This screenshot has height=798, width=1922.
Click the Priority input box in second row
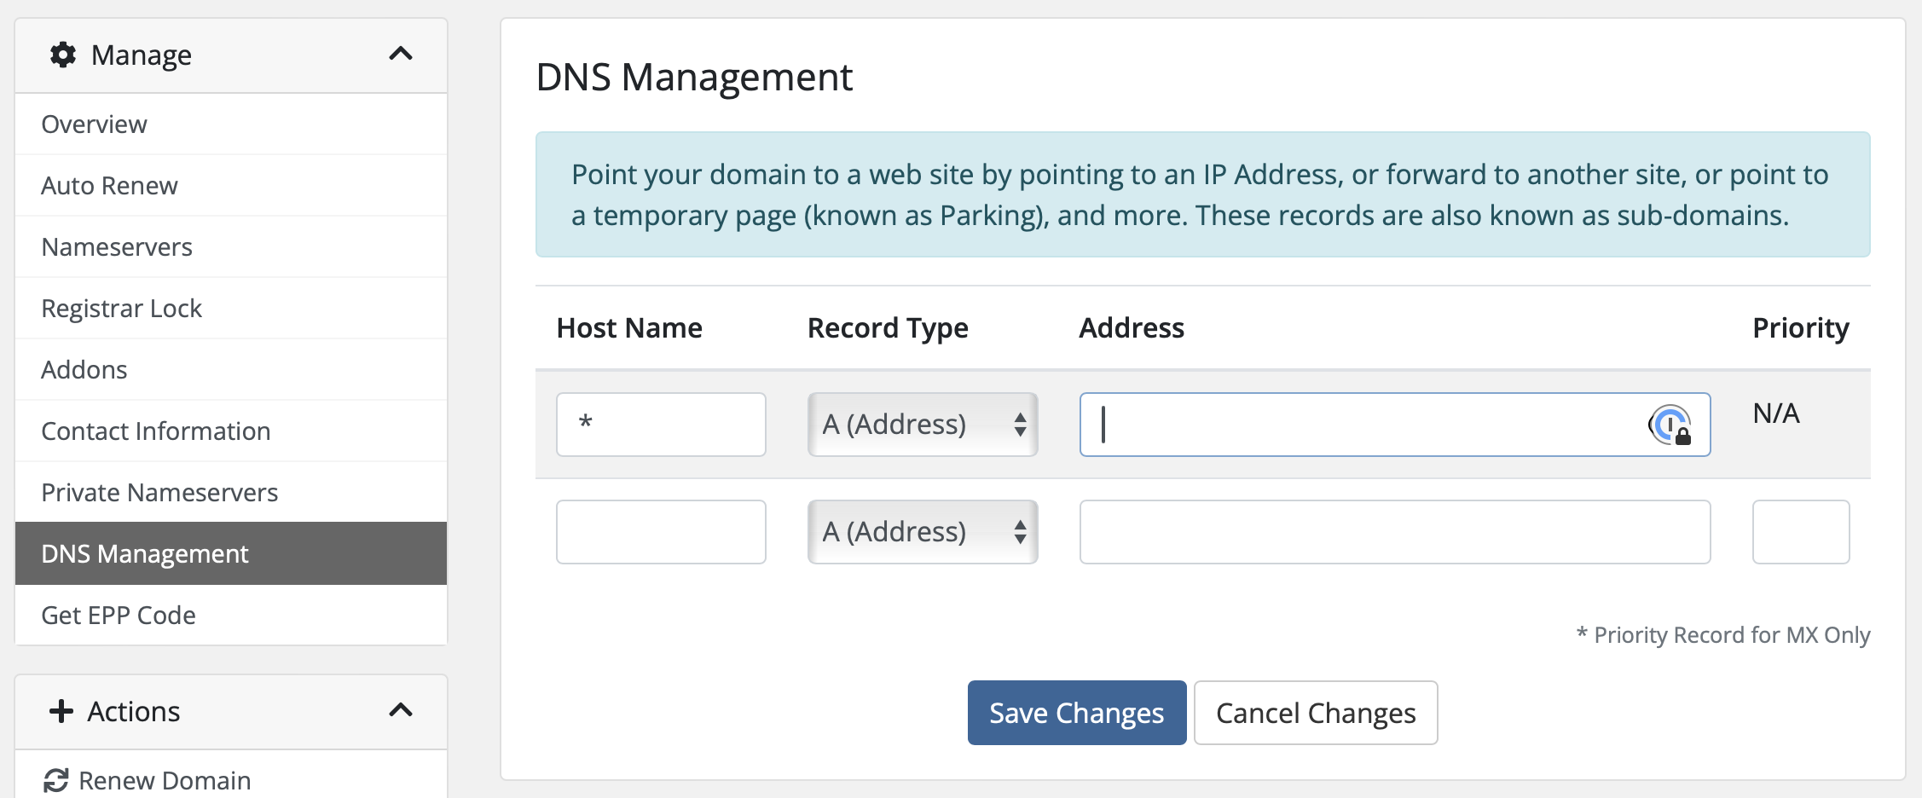tap(1801, 532)
